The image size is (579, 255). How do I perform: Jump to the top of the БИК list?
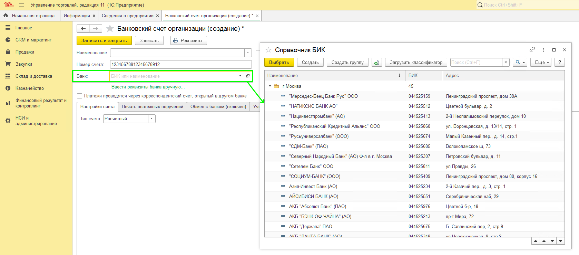click(536, 241)
